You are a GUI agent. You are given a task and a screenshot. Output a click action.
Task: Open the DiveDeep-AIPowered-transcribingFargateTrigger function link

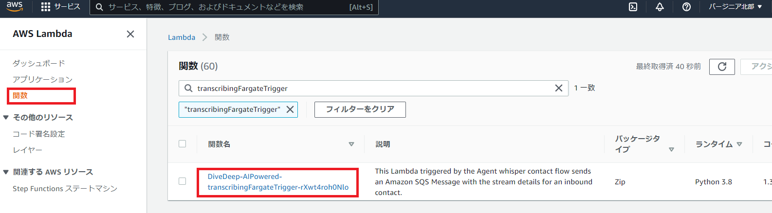coord(278,182)
